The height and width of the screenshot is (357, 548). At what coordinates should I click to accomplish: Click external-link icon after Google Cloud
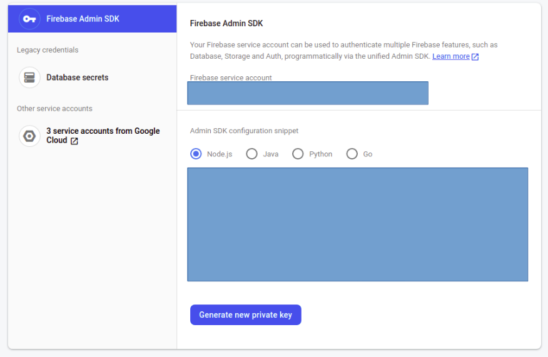coord(74,141)
